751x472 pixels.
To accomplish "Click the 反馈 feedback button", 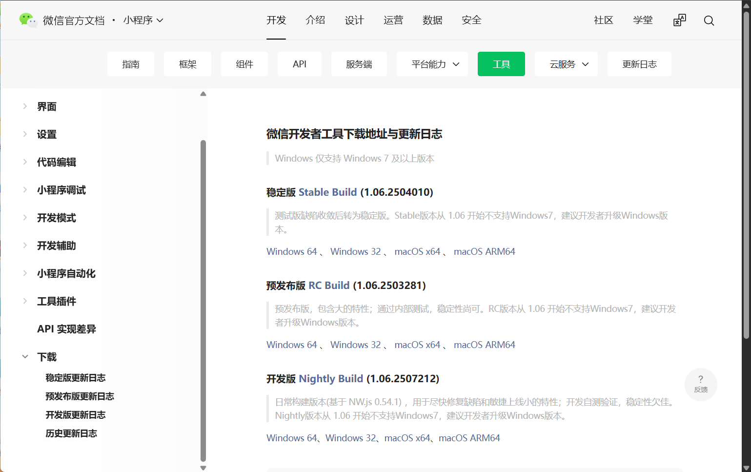I will coord(701,385).
